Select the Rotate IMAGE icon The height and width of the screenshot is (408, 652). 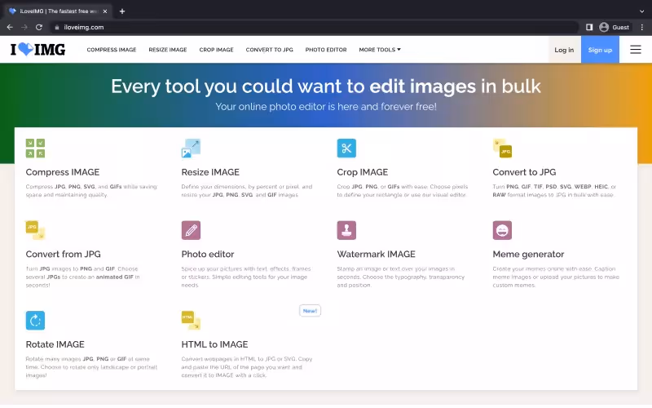(35, 321)
